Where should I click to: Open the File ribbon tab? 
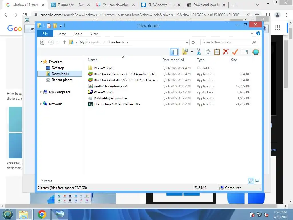click(x=45, y=34)
